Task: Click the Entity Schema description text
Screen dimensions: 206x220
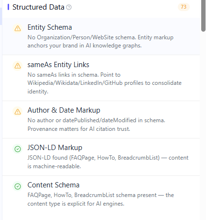Action: (100, 41)
